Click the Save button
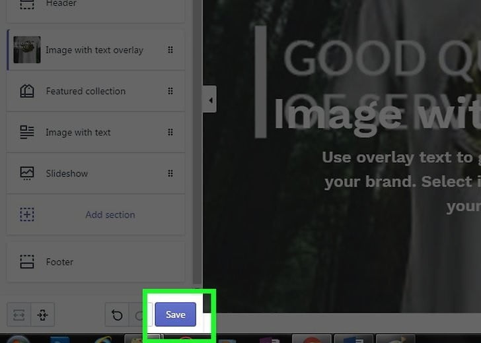 click(x=175, y=315)
